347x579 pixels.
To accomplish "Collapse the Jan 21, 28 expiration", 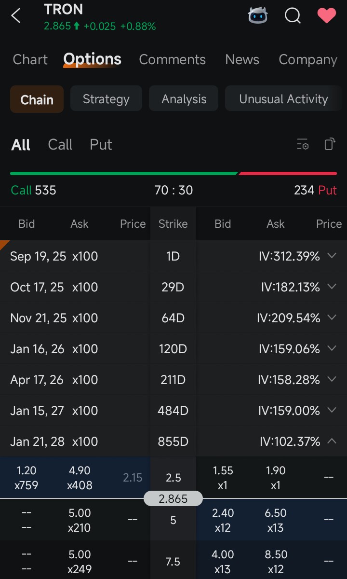I will pyautogui.click(x=332, y=441).
